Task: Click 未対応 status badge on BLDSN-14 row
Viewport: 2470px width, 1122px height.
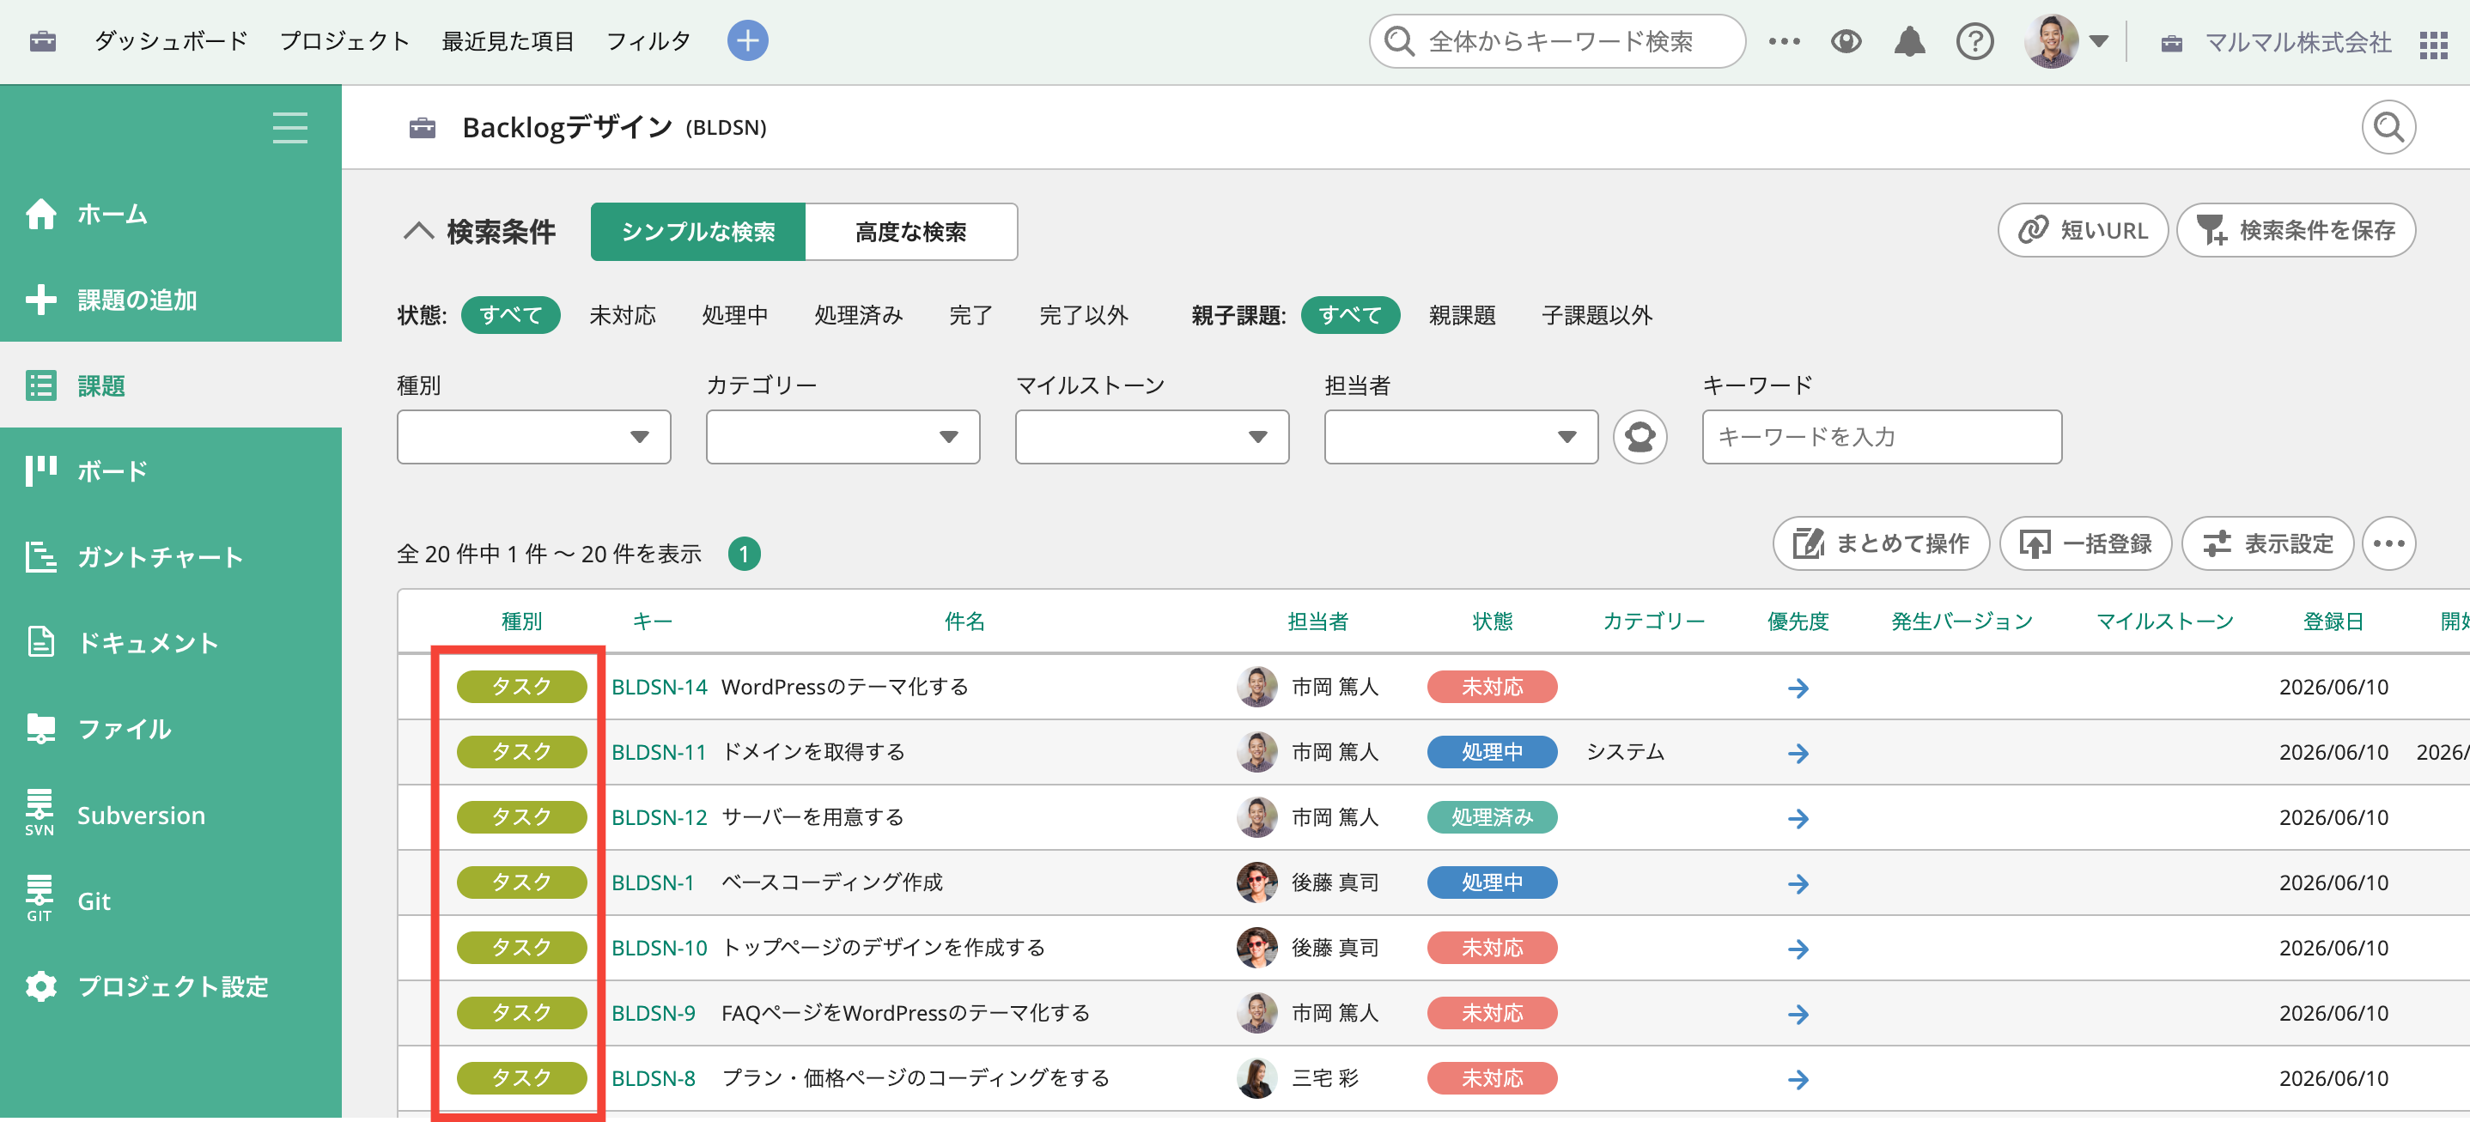Action: click(x=1492, y=687)
